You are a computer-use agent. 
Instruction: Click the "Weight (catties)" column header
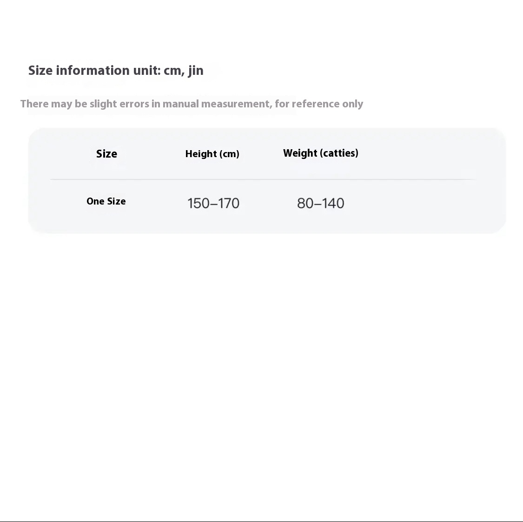point(320,153)
